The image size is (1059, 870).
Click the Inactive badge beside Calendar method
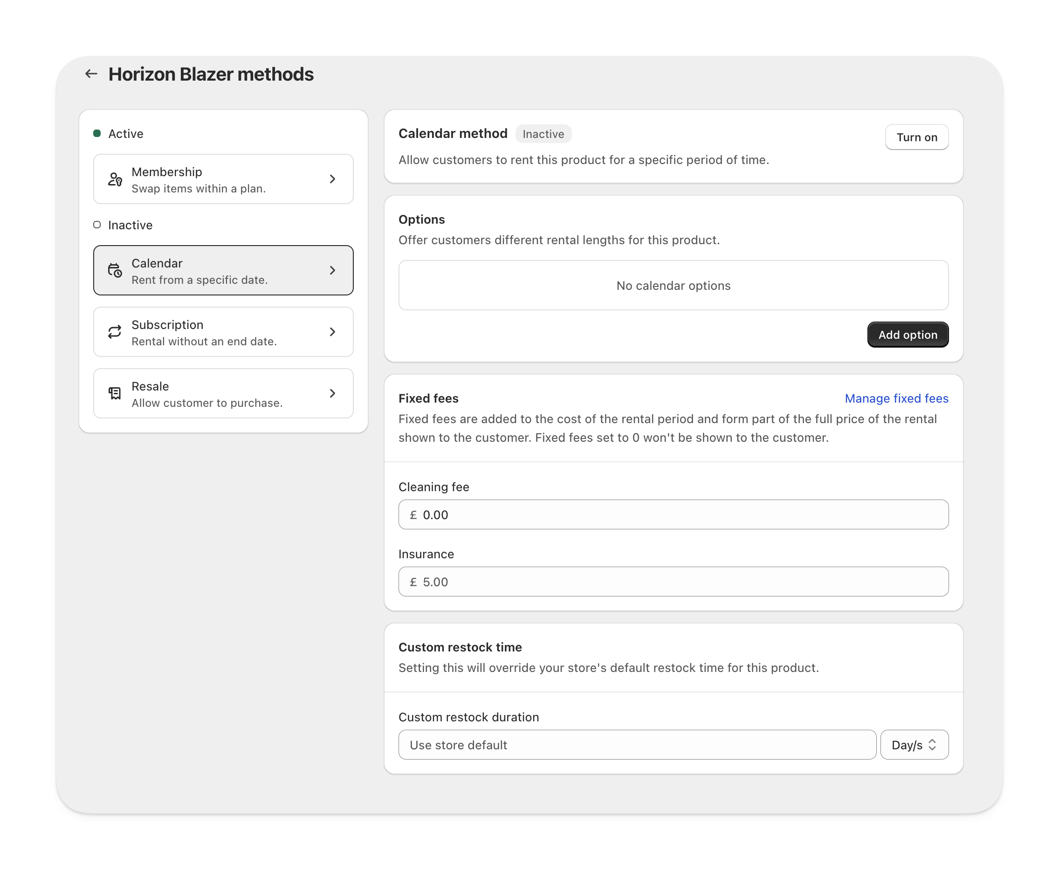543,134
